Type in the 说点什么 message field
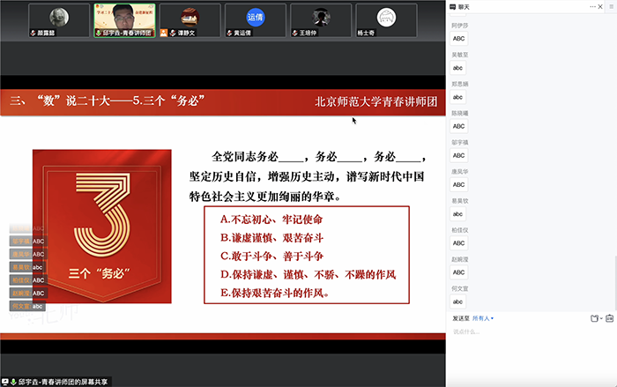Viewport: 617px width, 387px height. pos(529,331)
